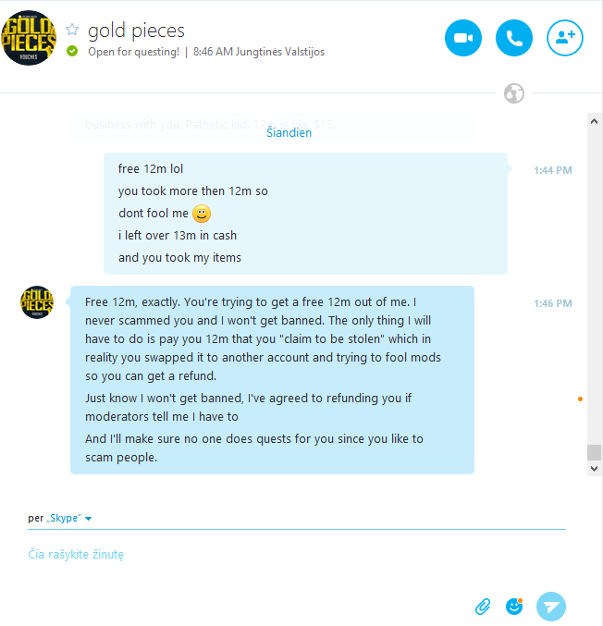Image resolution: width=603 pixels, height=626 pixels.
Task: Click the globe translator icon
Action: 514,93
